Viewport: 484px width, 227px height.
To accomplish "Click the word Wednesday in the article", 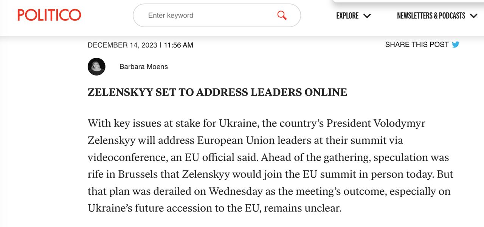I will click(236, 191).
